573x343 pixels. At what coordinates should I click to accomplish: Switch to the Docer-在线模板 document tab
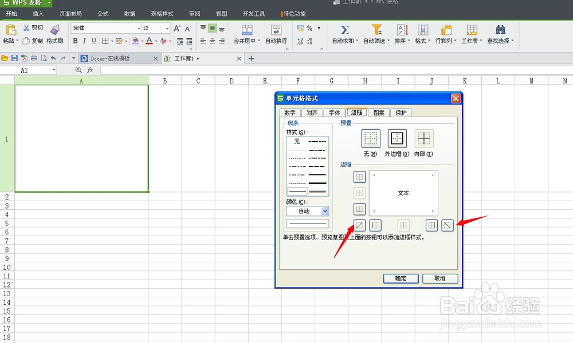(x=120, y=58)
